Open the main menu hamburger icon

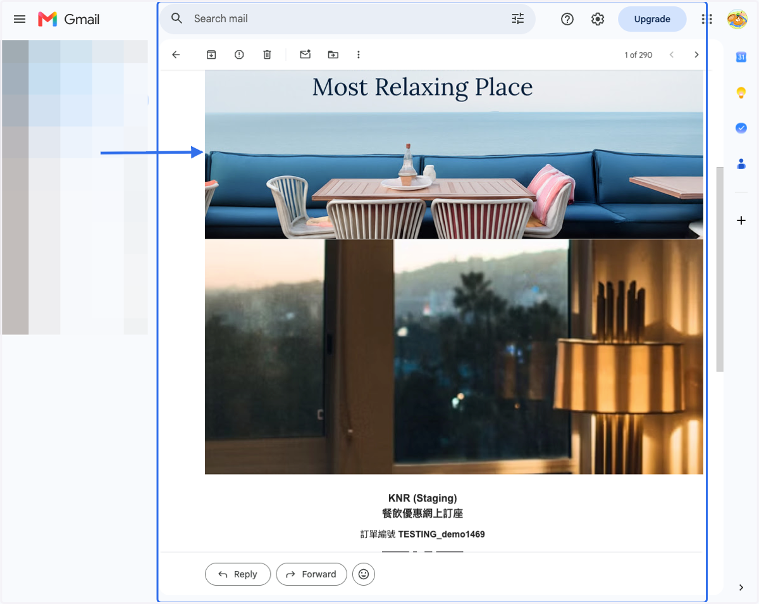pos(20,19)
